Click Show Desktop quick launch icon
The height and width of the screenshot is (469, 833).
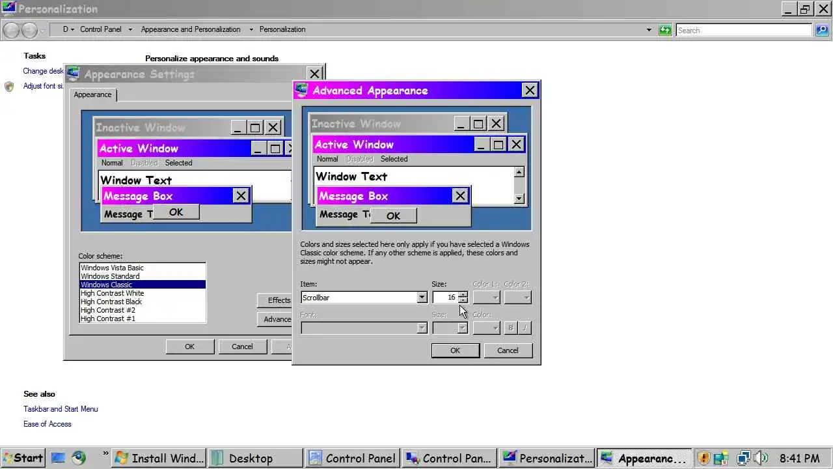coord(58,458)
